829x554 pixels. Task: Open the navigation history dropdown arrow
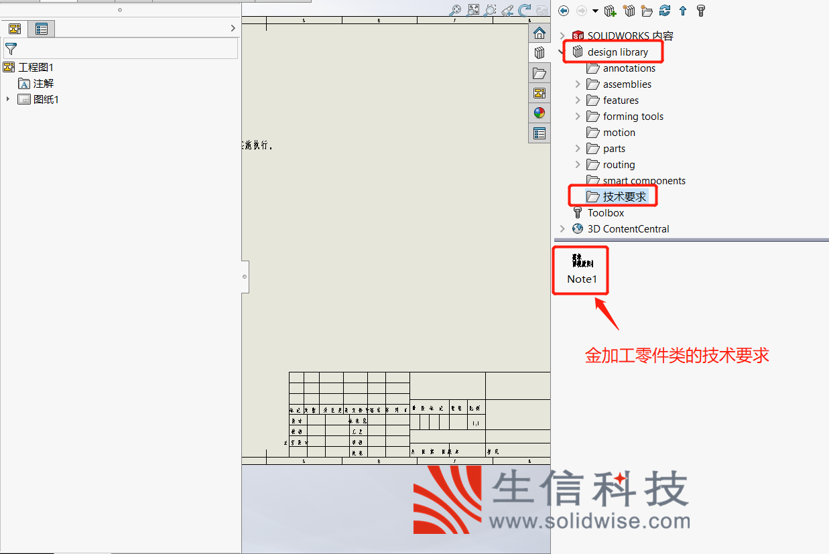[595, 11]
